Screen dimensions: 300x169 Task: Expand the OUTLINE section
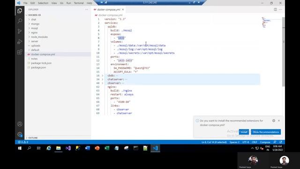click(x=33, y=138)
